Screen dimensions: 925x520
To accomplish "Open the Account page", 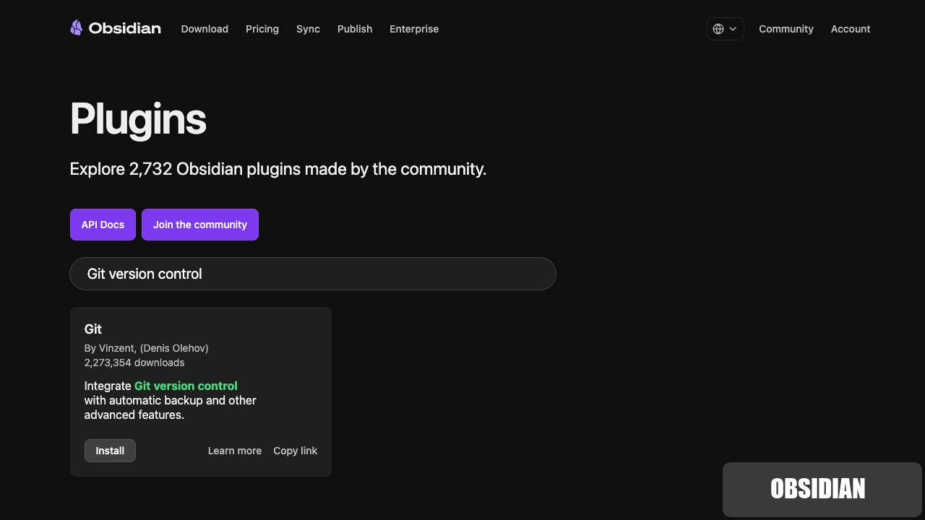I will 851,29.
